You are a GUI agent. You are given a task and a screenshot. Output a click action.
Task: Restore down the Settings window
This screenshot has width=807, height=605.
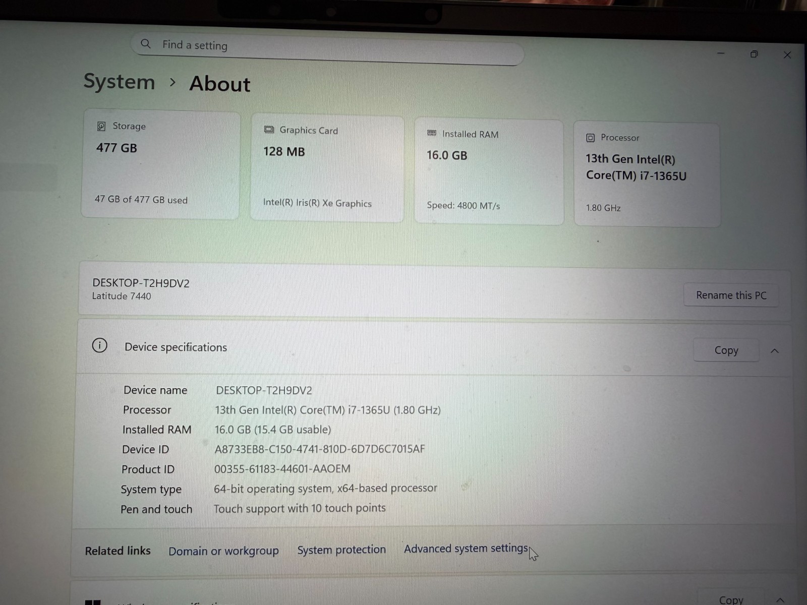pos(754,54)
